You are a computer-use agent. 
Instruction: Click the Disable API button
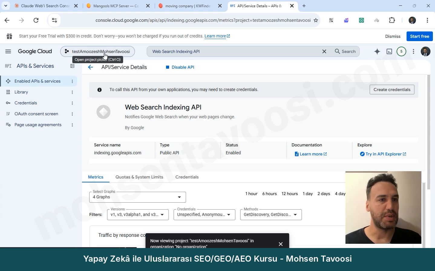[180, 67]
